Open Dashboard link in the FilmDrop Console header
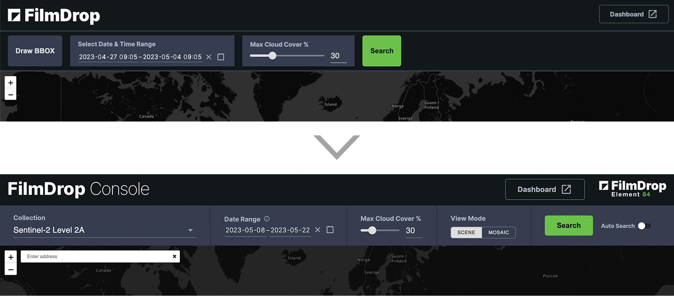674x296 pixels. 545,189
